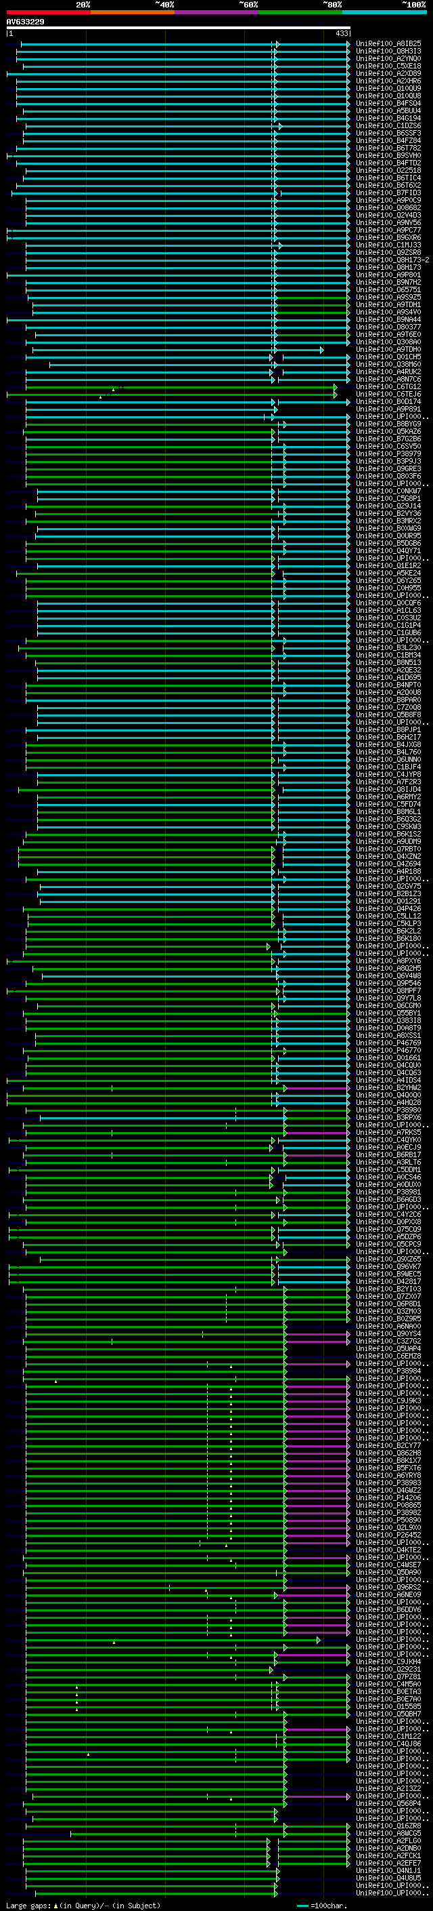This screenshot has height=1911, width=433.
Task: Pick the UniRef100_A9P801 subject label
Action: (x=388, y=275)
